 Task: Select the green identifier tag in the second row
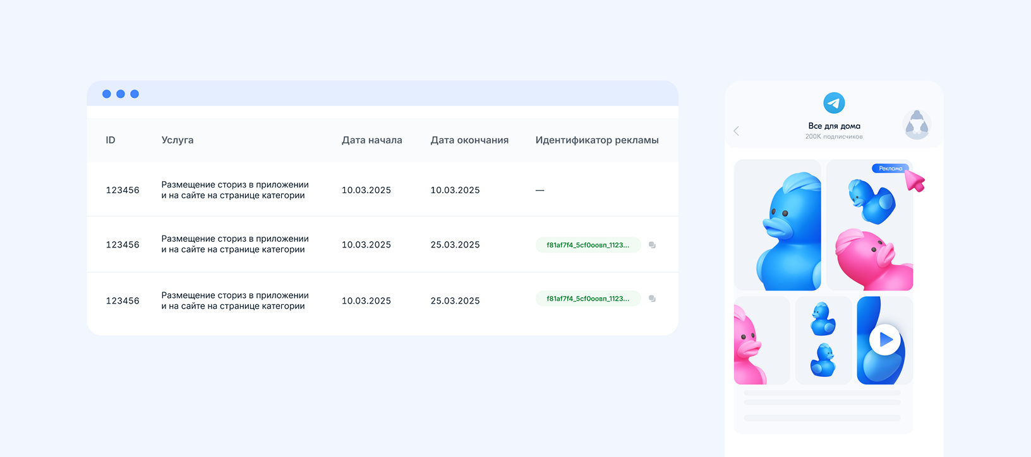pos(588,245)
